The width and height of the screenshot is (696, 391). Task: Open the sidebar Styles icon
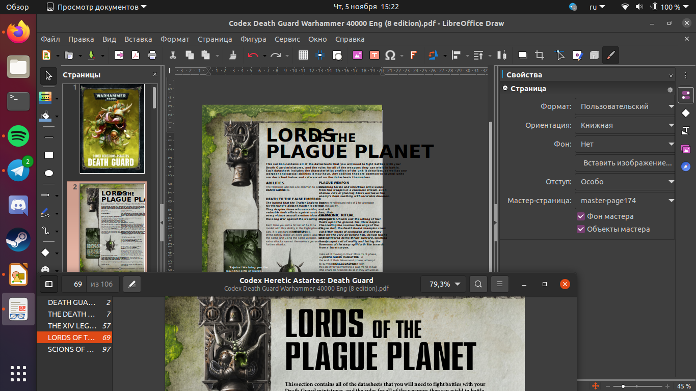click(686, 130)
